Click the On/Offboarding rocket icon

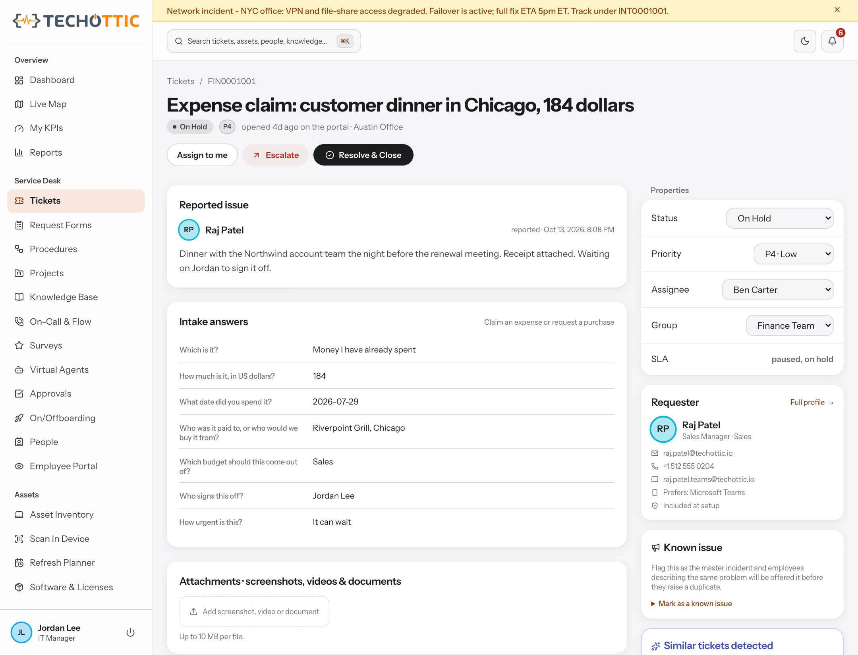pos(19,418)
